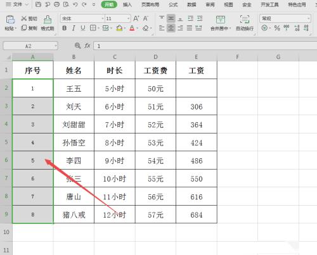This screenshot has width=317, height=255.
Task: Expand the quick access toolbar customize arrow
Action: (x=94, y=4)
